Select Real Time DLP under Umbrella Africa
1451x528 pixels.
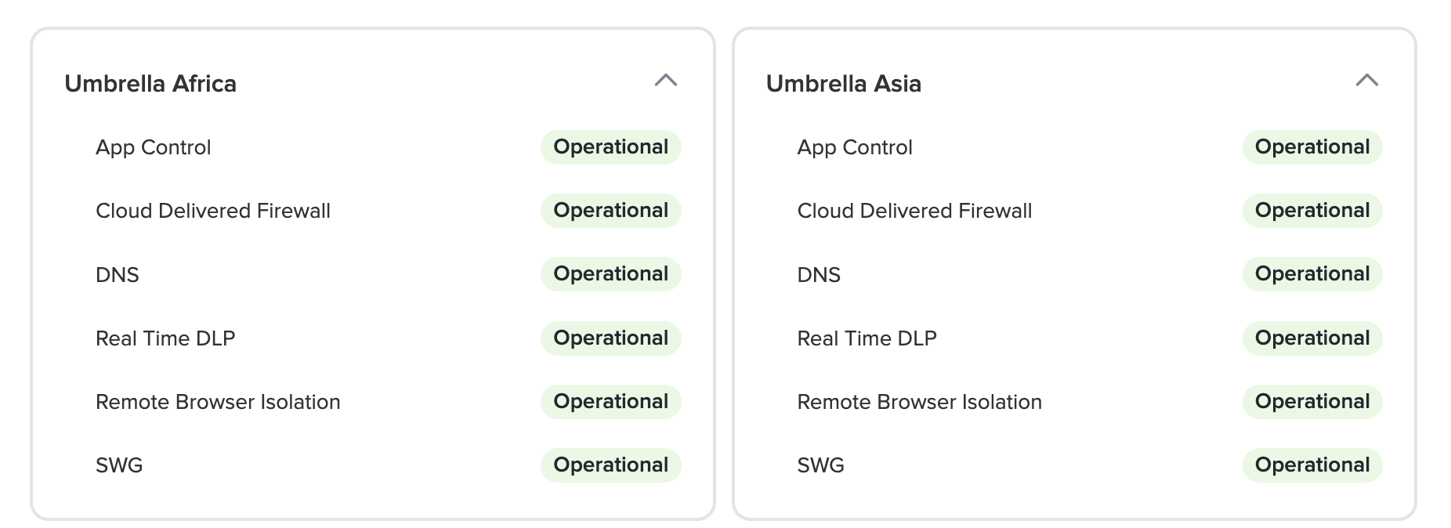(165, 338)
